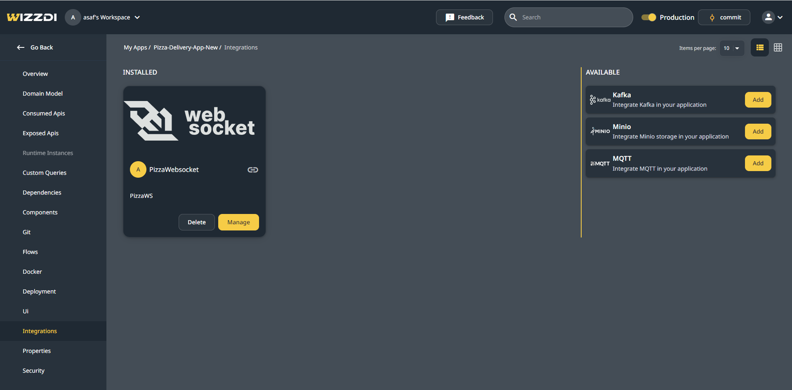Go to Deployment section
Viewport: 792px width, 390px height.
point(39,291)
